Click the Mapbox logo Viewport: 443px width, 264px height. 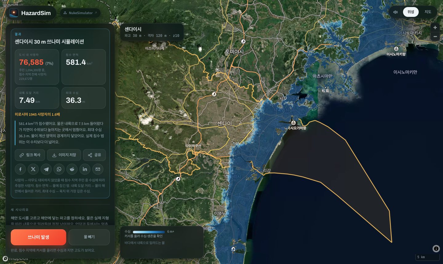pyautogui.click(x=15, y=258)
